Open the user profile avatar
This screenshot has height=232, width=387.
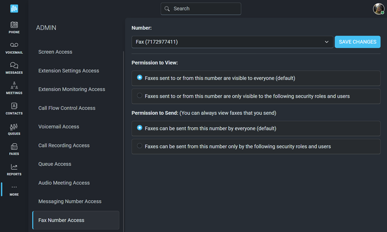coord(378,9)
